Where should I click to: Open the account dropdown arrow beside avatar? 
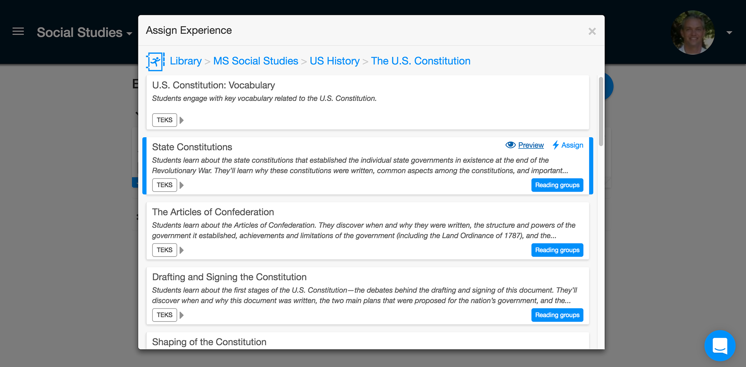coord(729,33)
